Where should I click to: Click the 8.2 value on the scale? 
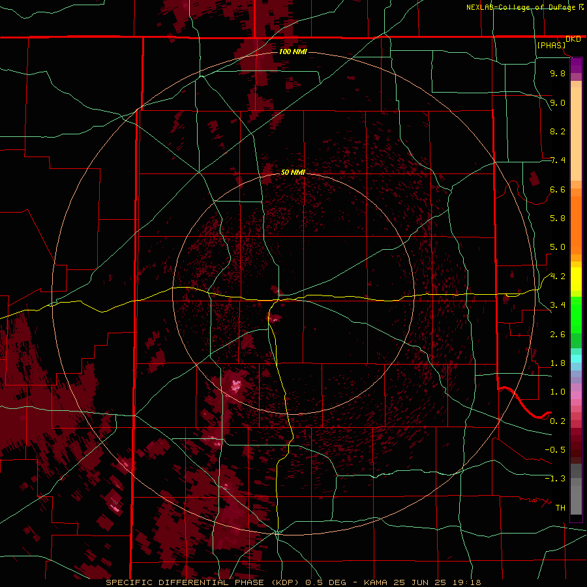tap(558, 131)
